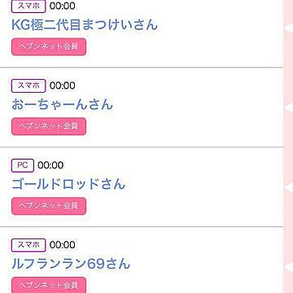
Task: Click ヘブンネット会員 button under おーちゃーんさん
Action: tap(49, 126)
